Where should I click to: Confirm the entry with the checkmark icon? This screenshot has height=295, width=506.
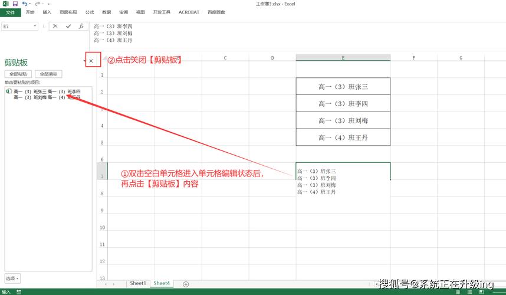click(x=68, y=27)
